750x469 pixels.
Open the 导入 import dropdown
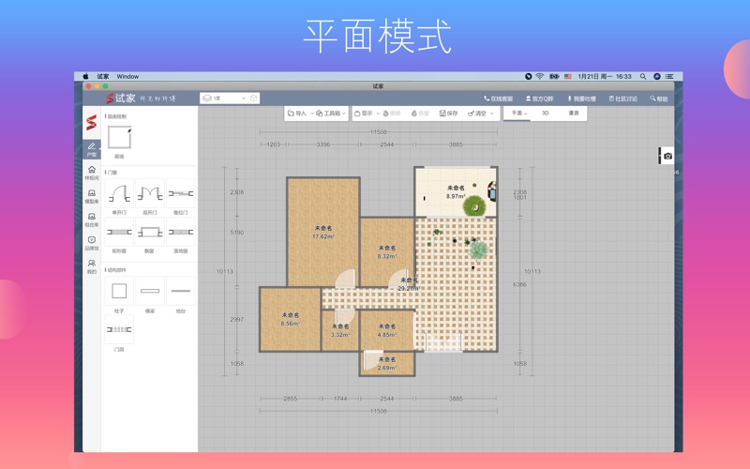pos(298,113)
